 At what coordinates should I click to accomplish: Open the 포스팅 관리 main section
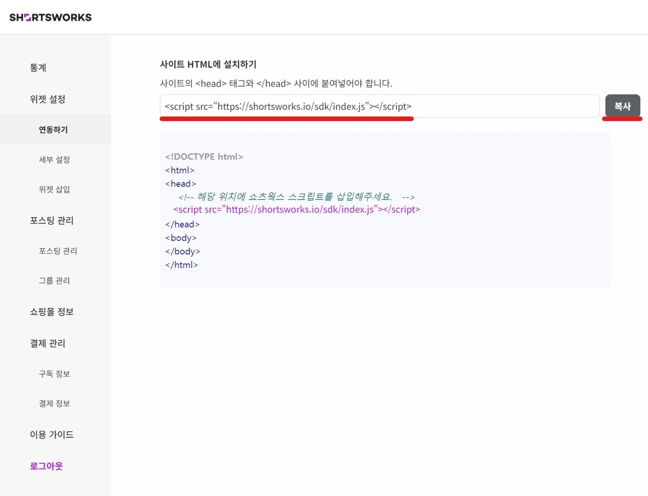(x=52, y=221)
